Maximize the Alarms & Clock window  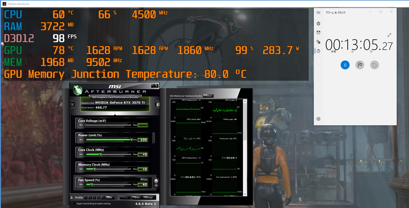point(381,12)
